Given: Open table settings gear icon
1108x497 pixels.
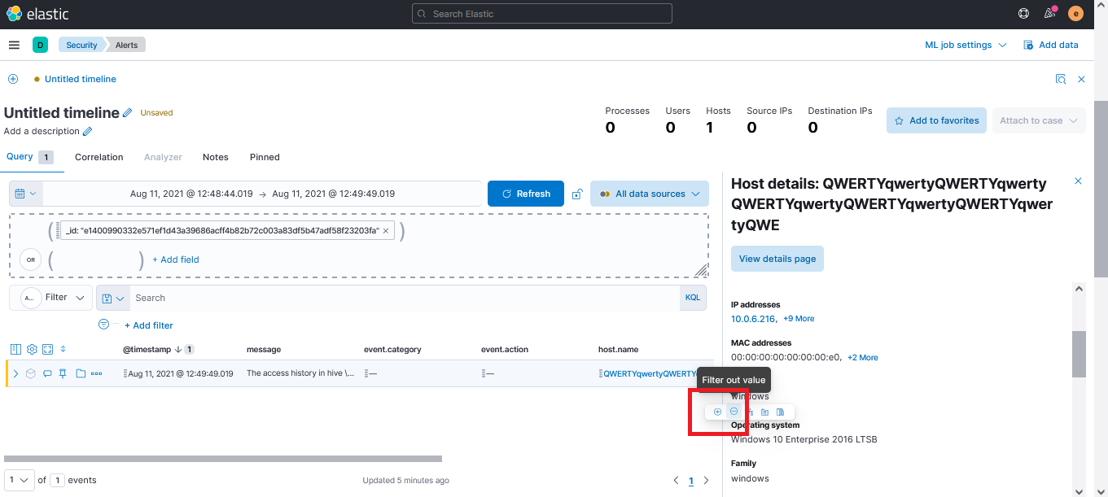Looking at the screenshot, I should tap(32, 349).
